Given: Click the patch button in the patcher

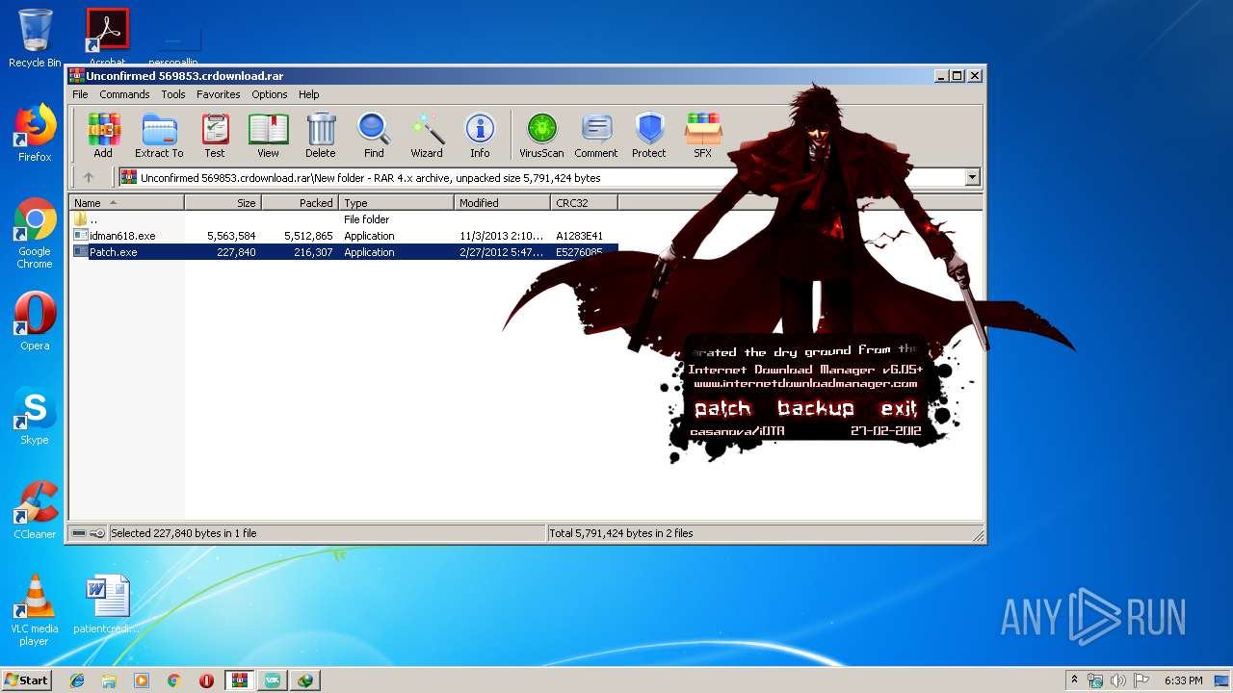Looking at the screenshot, I should tap(722, 409).
